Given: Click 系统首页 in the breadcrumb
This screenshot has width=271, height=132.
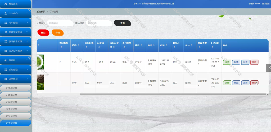Looking at the screenshot, I should (41, 12).
